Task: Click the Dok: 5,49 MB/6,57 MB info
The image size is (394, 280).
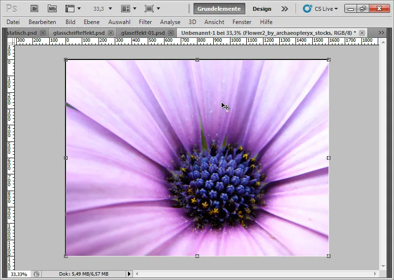Action: point(84,274)
